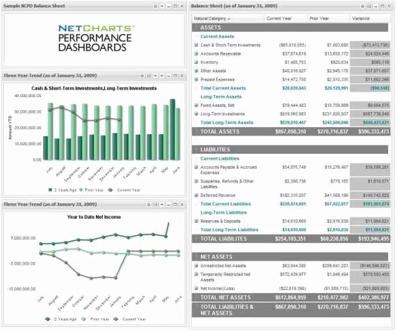Click round settings icon in Cash trend panel header
The height and width of the screenshot is (331, 396).
[142, 76]
